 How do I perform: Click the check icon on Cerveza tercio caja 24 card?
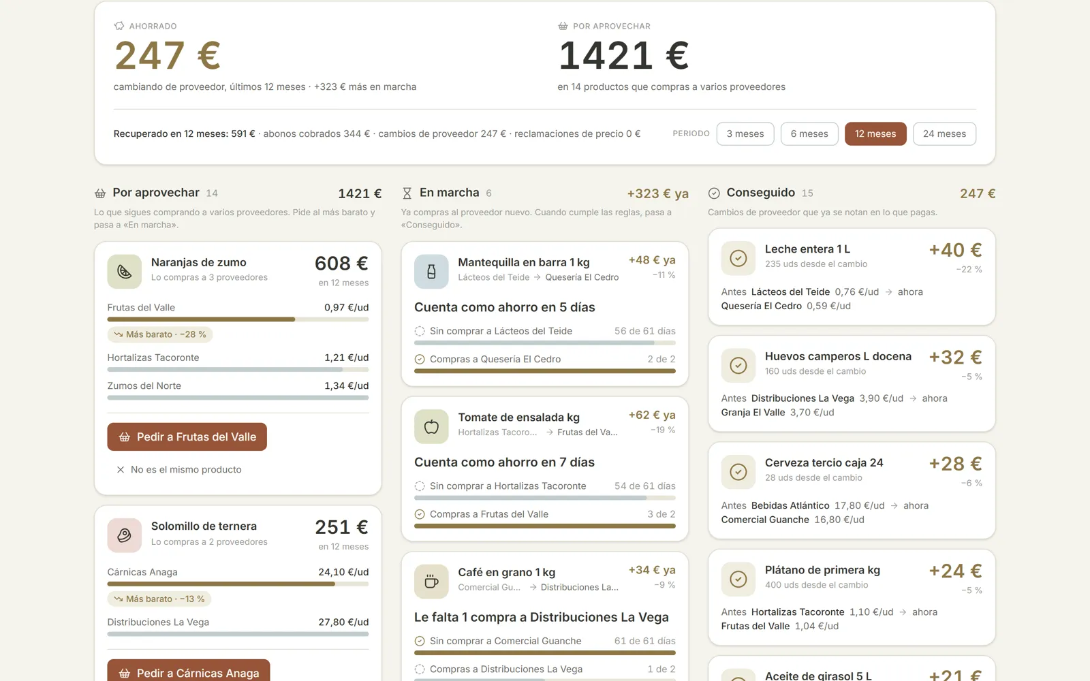point(738,472)
